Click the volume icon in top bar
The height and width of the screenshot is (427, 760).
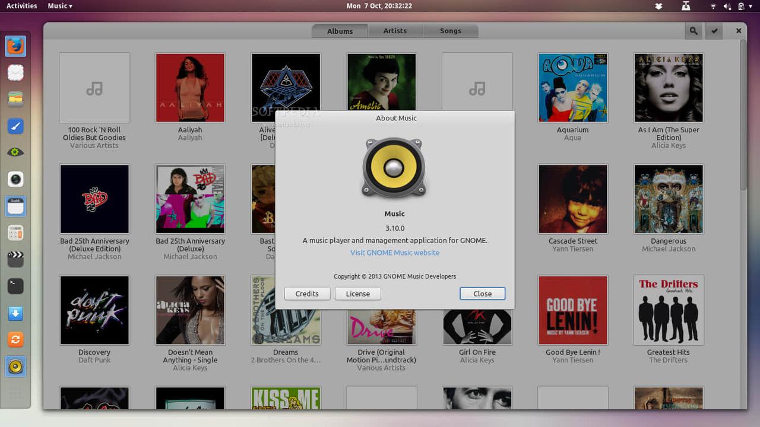click(727, 6)
